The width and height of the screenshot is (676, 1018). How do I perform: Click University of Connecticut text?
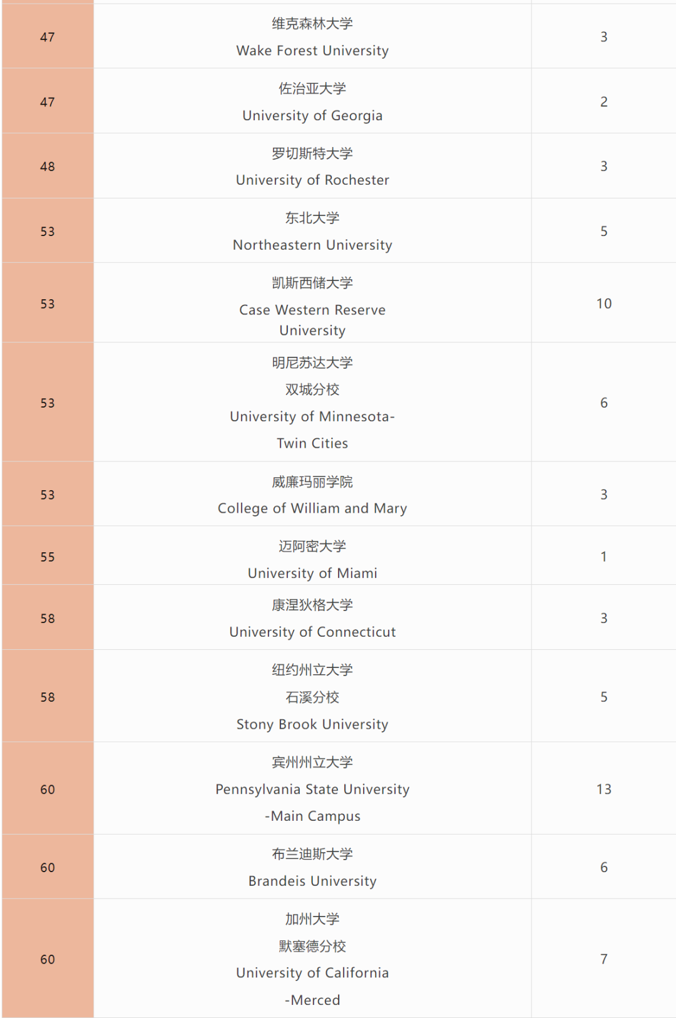(312, 632)
